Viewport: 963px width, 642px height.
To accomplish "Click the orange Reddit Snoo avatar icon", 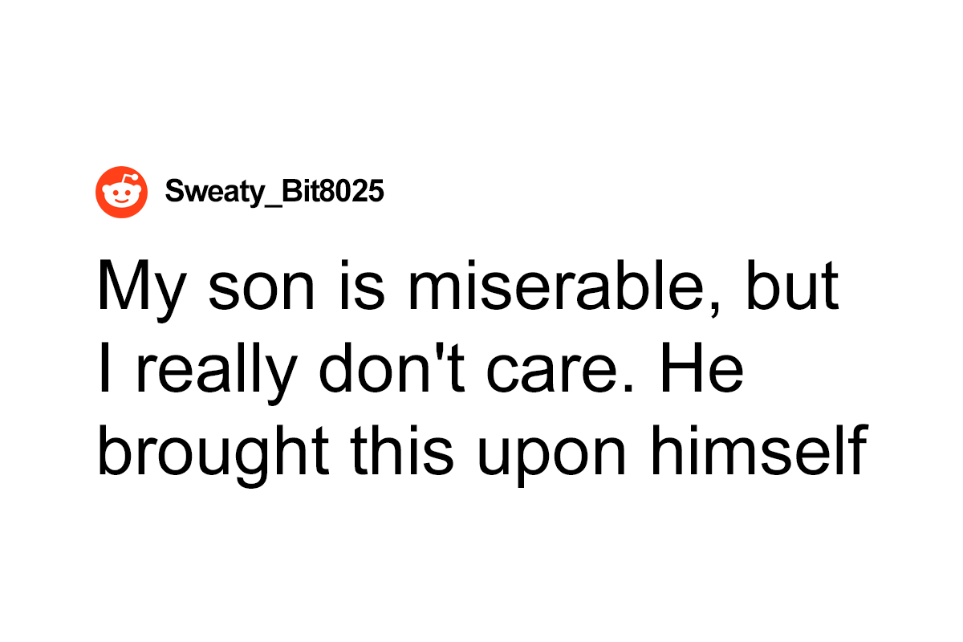I will click(x=121, y=192).
